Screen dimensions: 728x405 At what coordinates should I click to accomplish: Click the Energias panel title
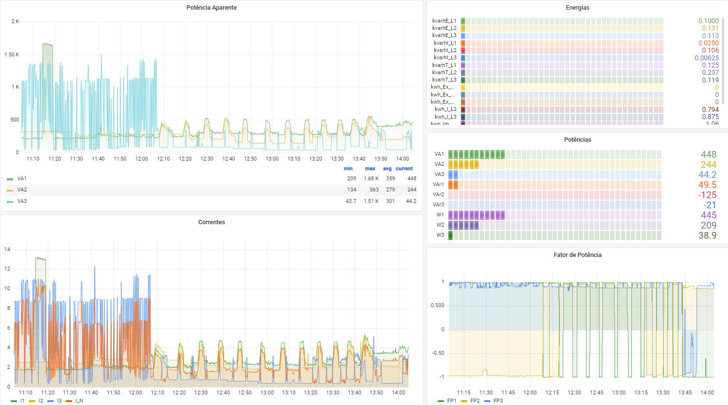[577, 8]
